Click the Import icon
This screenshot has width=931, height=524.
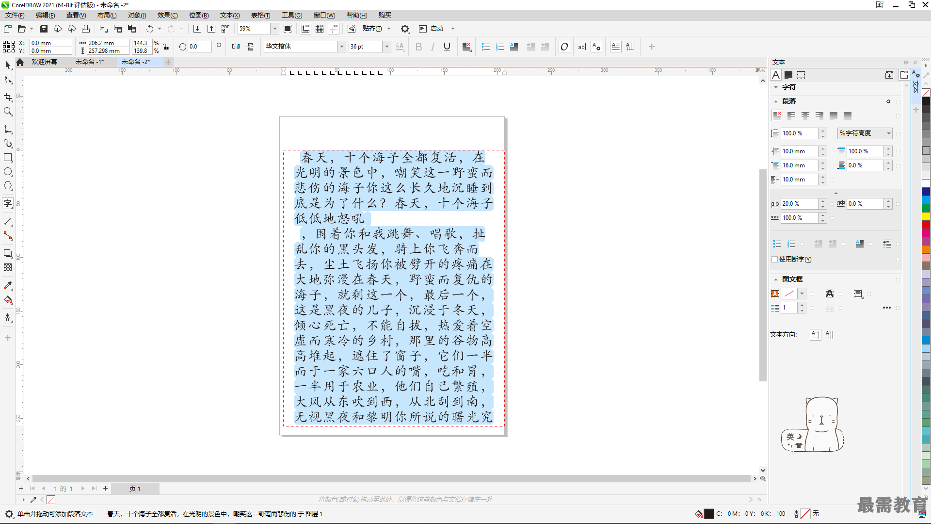click(x=197, y=29)
